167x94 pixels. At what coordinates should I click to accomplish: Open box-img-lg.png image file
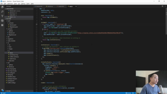pyautogui.click(x=19, y=69)
